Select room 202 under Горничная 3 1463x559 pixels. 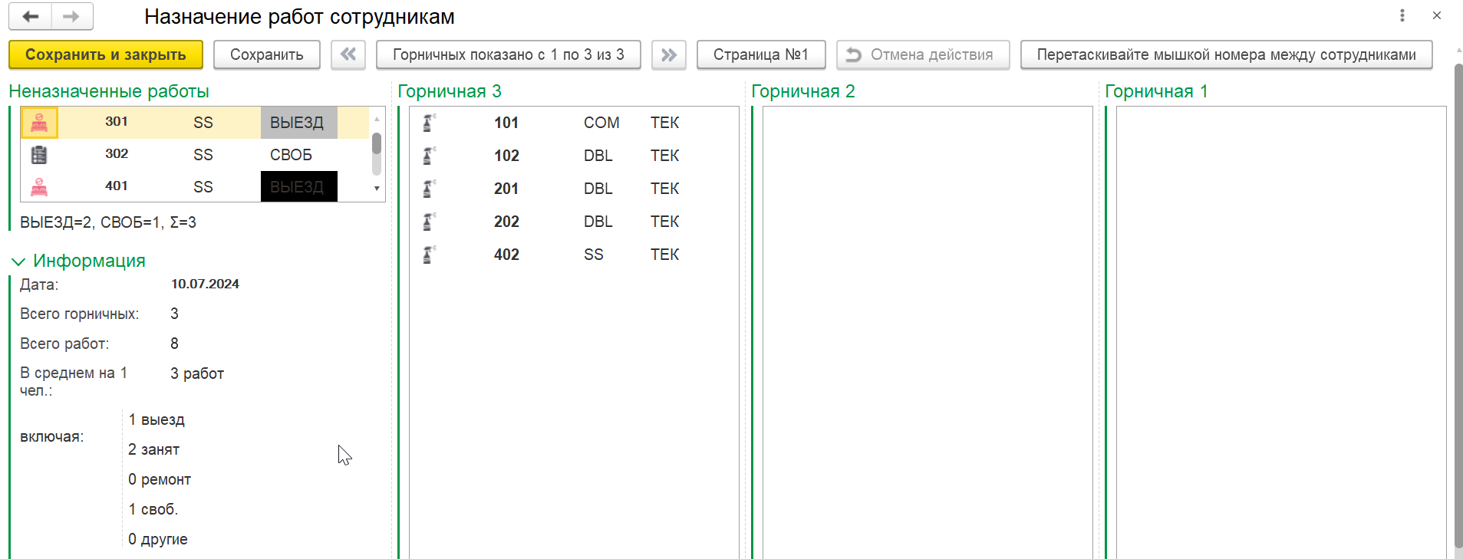tap(506, 222)
